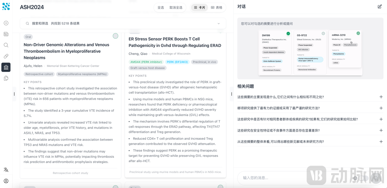Image resolution: width=387 pixels, height=188 pixels.
Task: Open the search magnifier in left sidebar
Action: pos(6,45)
